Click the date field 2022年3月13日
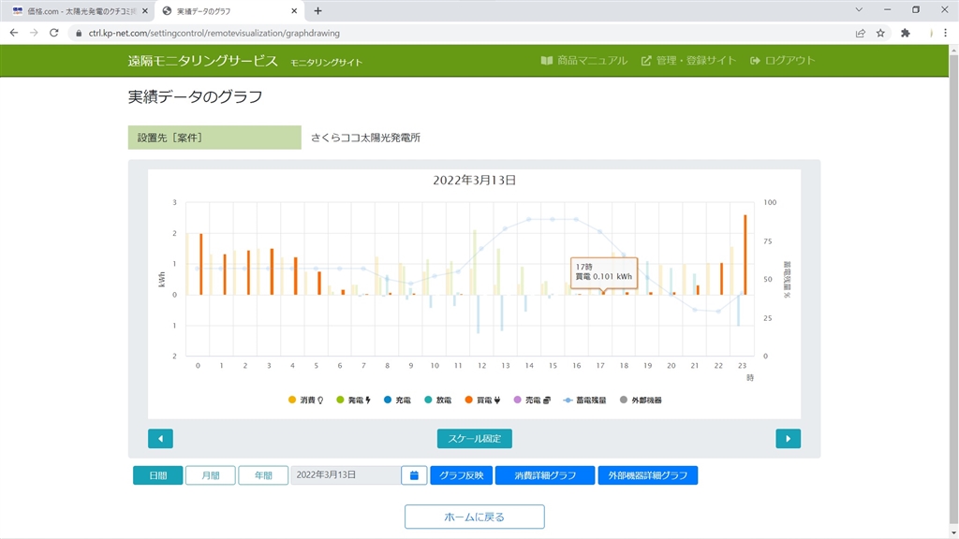This screenshot has width=959, height=539. [x=346, y=474]
